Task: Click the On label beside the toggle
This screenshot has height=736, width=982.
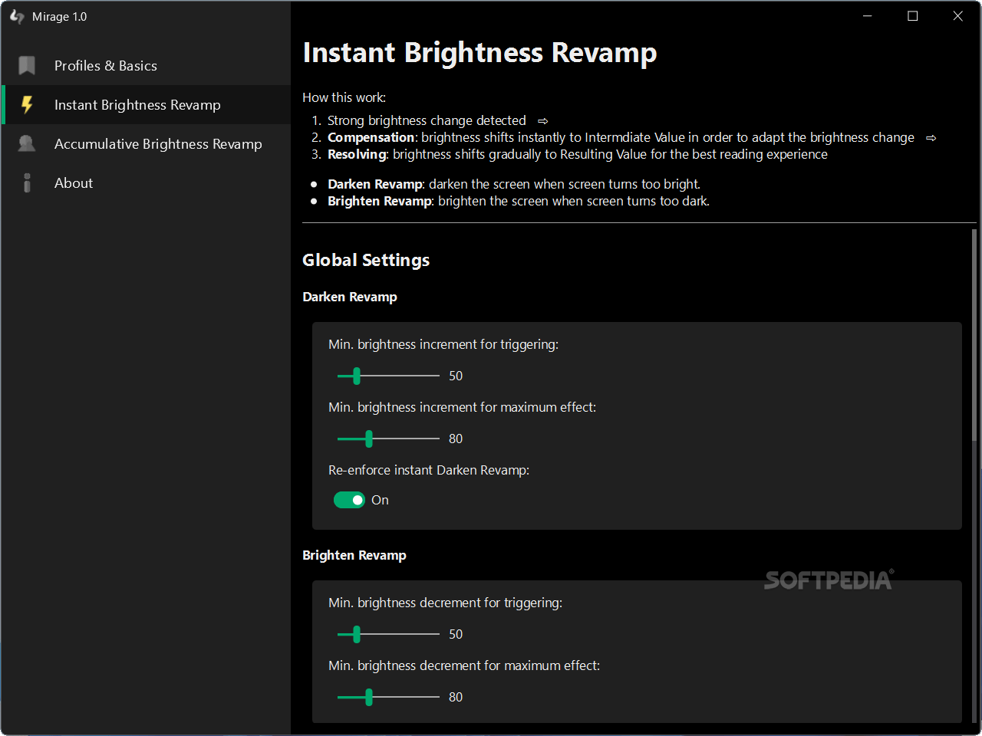Action: click(381, 500)
